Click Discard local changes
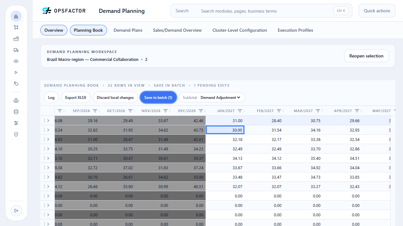 [115, 98]
